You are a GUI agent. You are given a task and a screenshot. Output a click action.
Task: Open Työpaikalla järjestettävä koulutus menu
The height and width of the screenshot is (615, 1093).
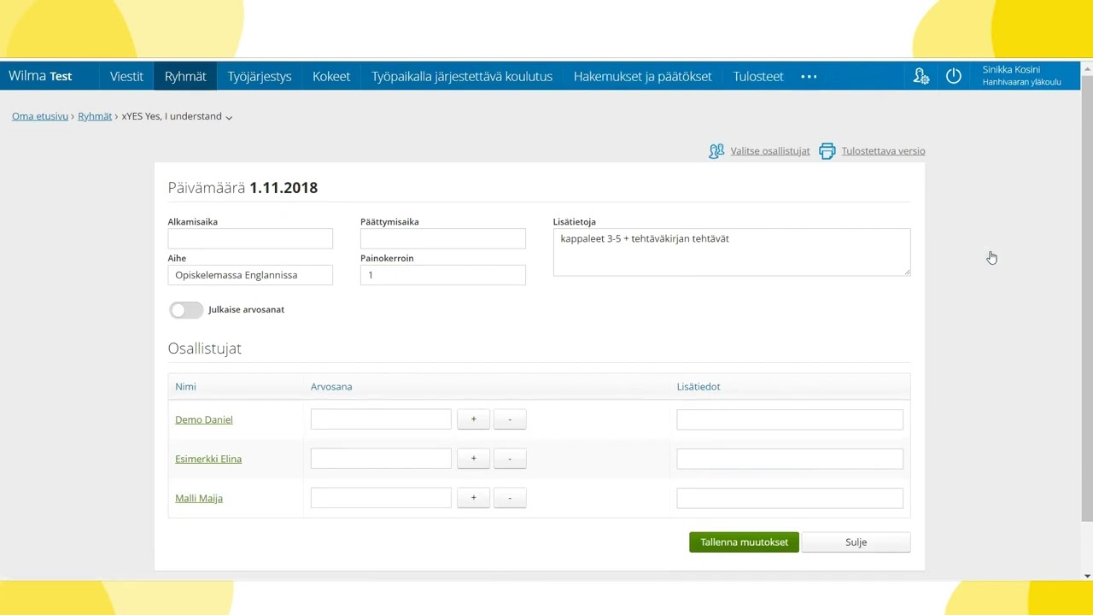462,76
